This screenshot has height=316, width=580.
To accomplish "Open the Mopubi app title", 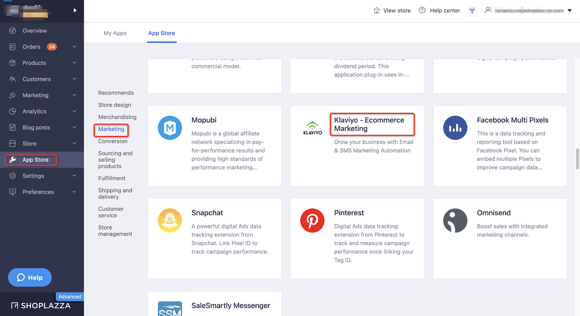I will pyautogui.click(x=204, y=120).
